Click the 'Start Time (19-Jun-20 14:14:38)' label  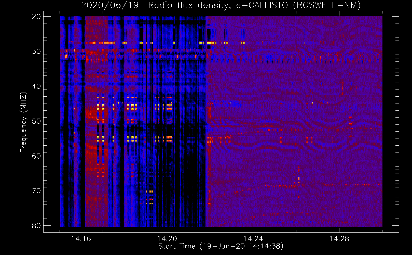point(221,246)
